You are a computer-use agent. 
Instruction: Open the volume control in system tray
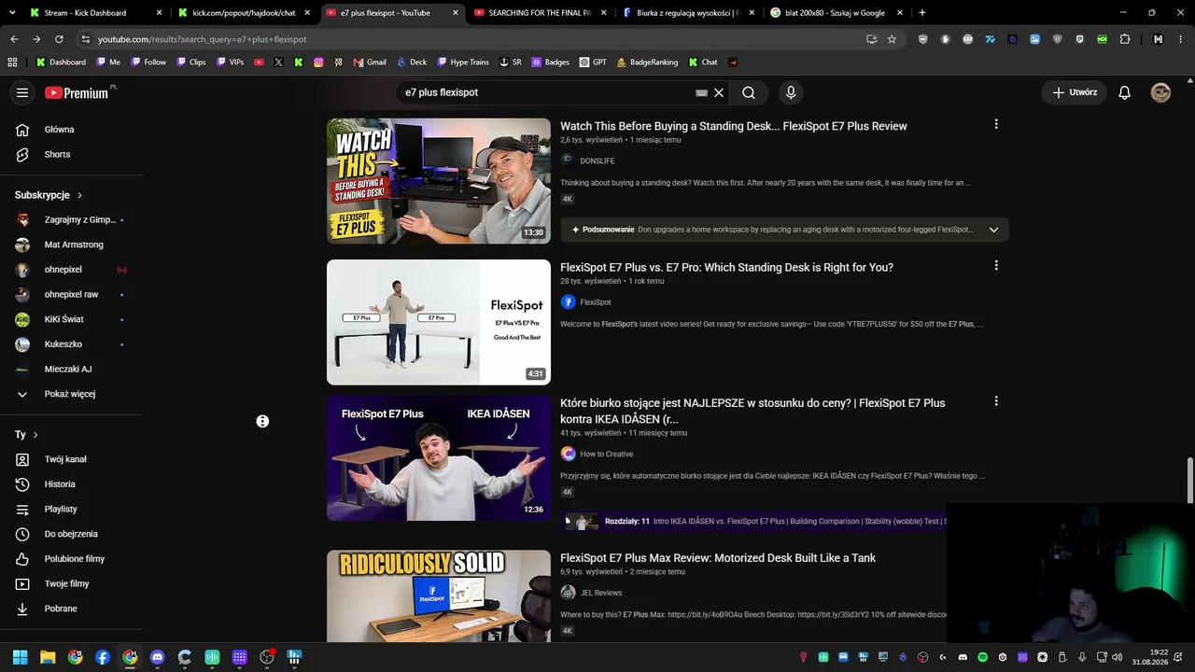pyautogui.click(x=1118, y=657)
